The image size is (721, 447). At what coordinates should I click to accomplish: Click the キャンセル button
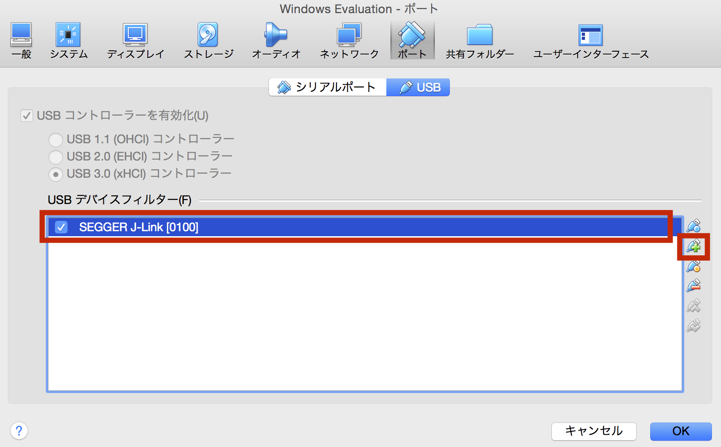pyautogui.click(x=594, y=431)
